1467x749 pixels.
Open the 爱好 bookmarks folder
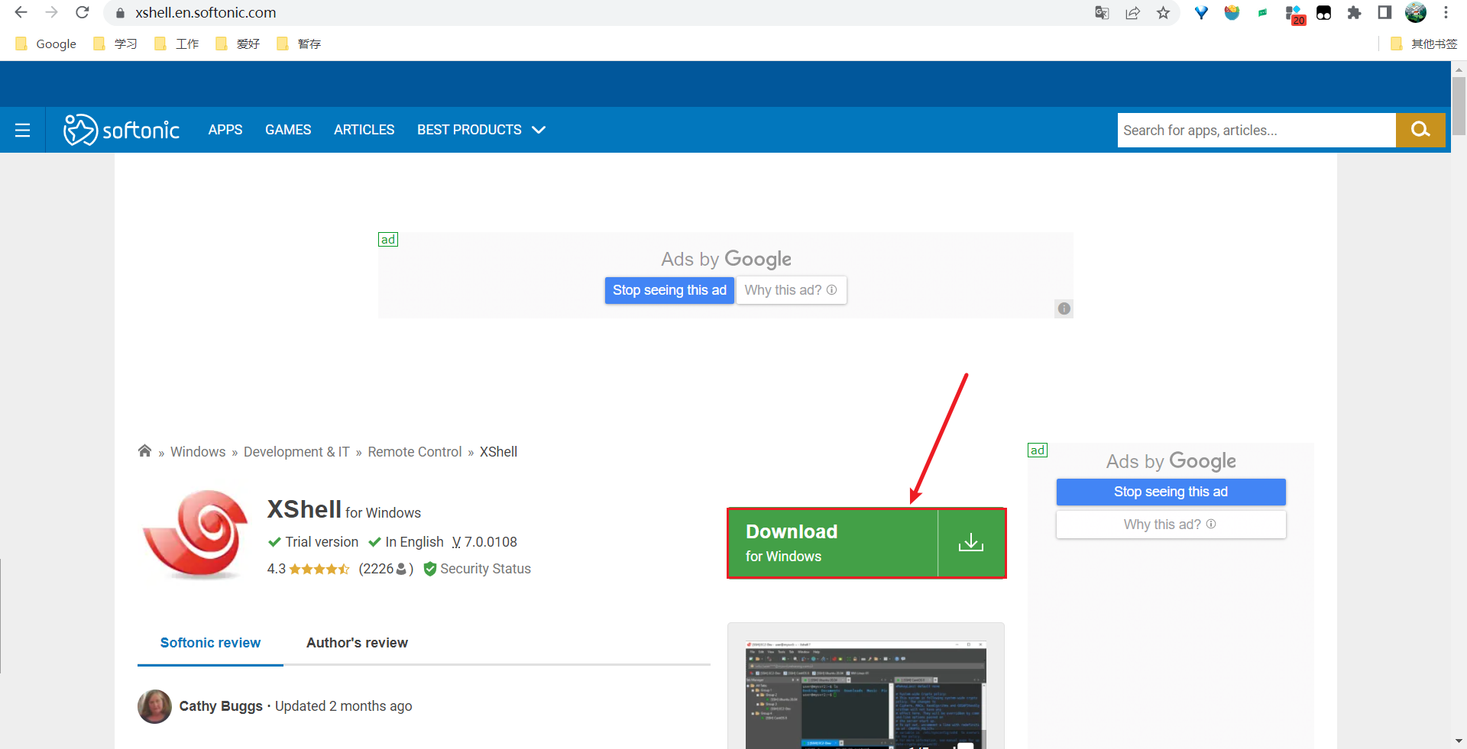point(238,44)
